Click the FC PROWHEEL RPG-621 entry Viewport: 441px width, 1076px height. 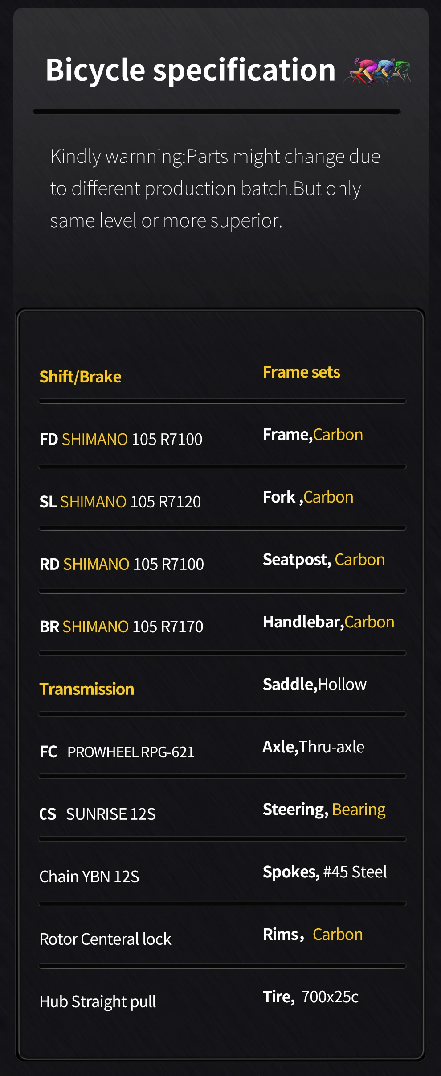click(x=117, y=752)
